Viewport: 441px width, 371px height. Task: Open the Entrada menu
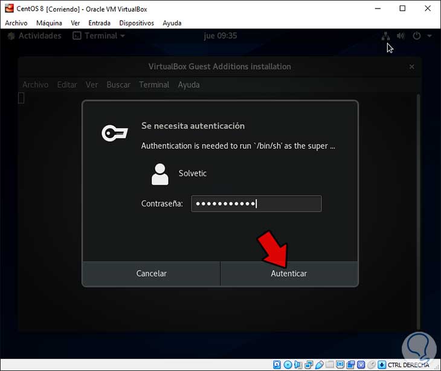coord(99,23)
